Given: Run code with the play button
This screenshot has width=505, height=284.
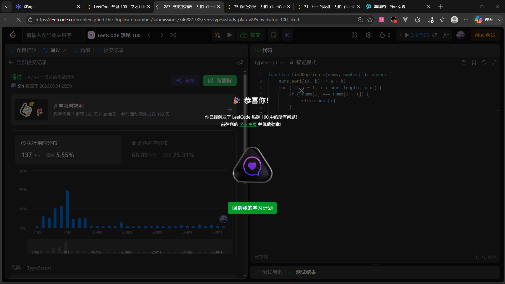Looking at the screenshot, I should [x=230, y=35].
